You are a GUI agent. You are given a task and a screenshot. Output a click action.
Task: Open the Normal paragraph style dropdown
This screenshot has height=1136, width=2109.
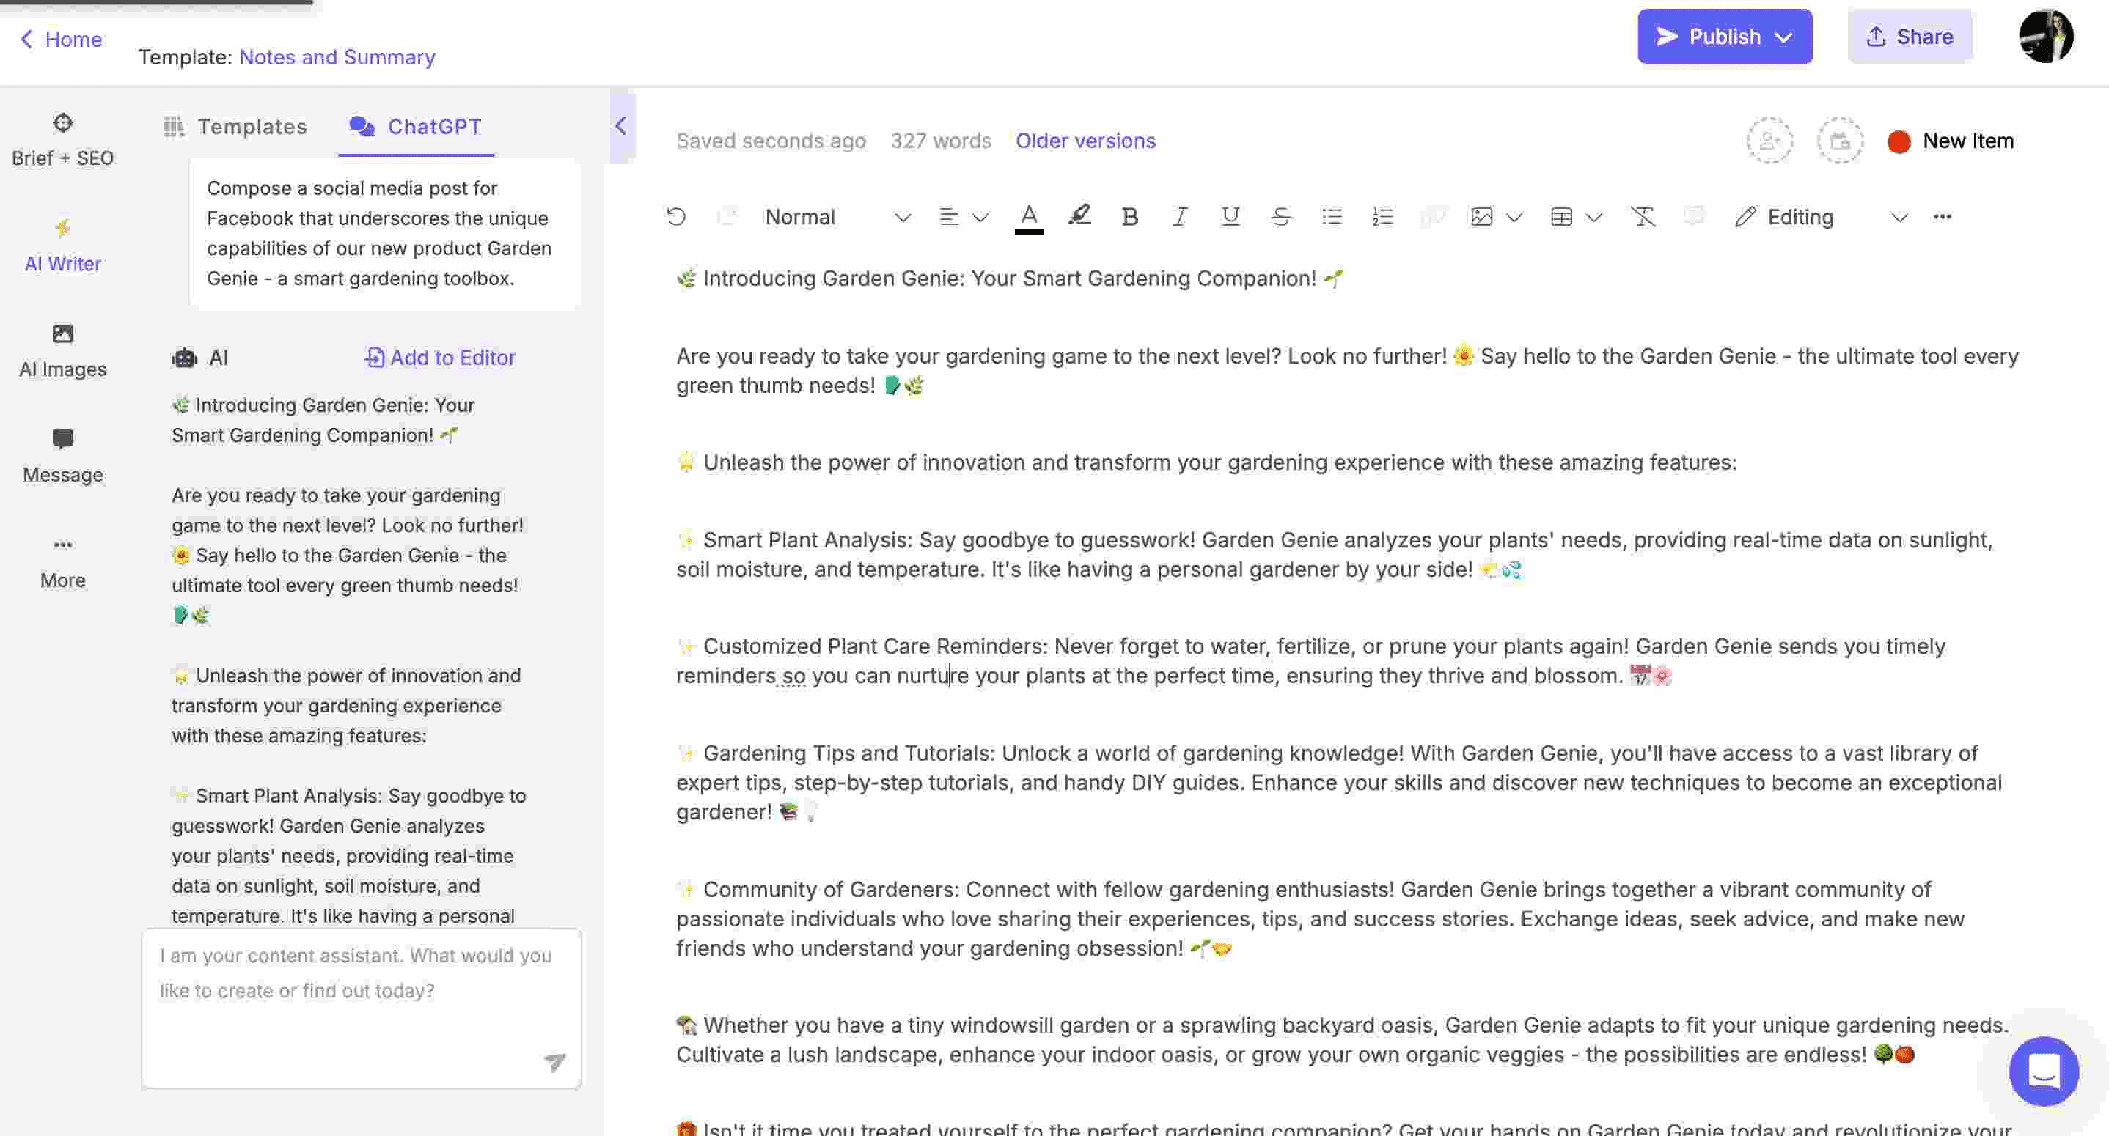837,217
